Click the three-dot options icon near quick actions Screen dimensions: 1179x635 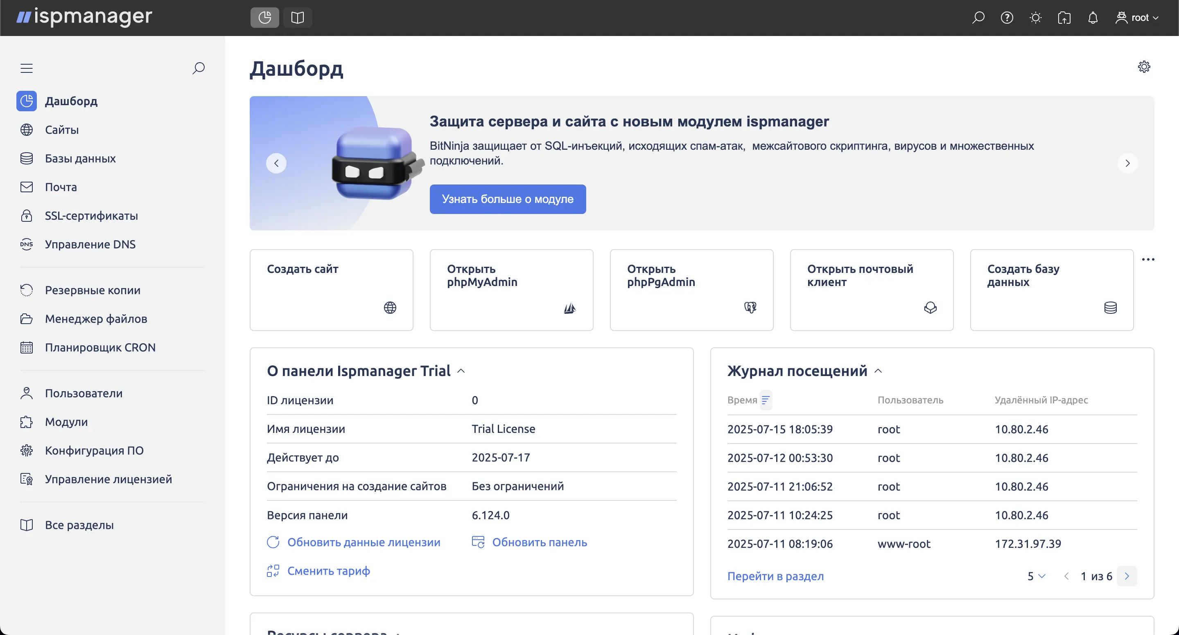pyautogui.click(x=1148, y=259)
